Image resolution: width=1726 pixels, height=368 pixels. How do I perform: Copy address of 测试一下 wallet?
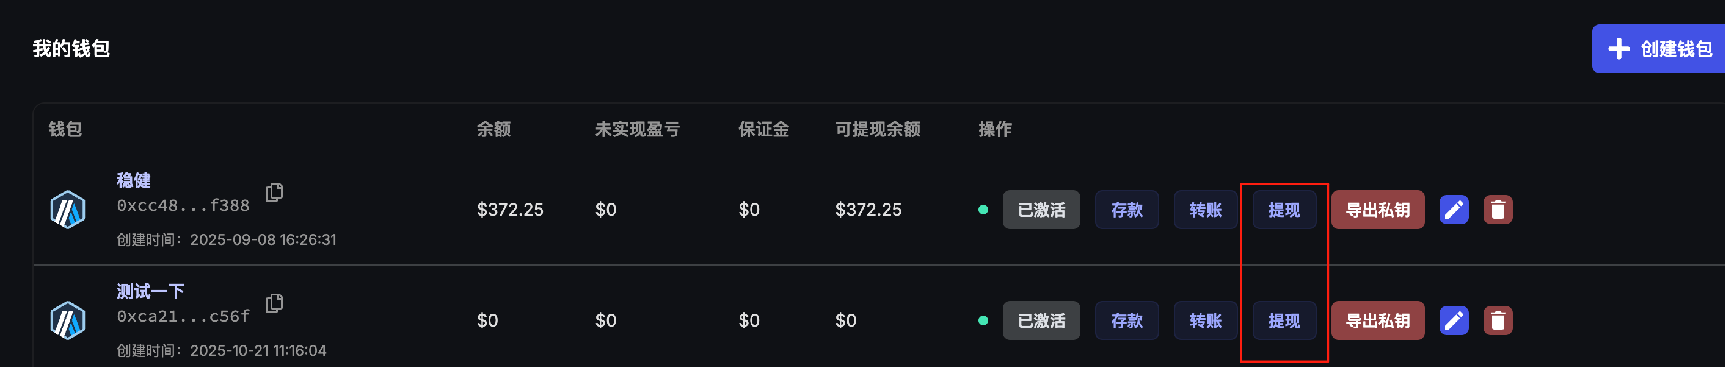pyautogui.click(x=274, y=303)
